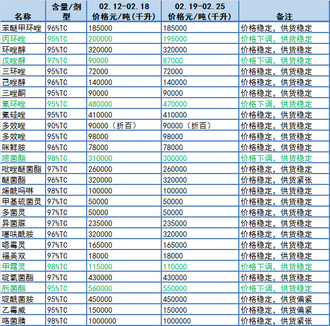Select the 90%TC content cell
Screen dimensions: 330x326
pos(66,126)
